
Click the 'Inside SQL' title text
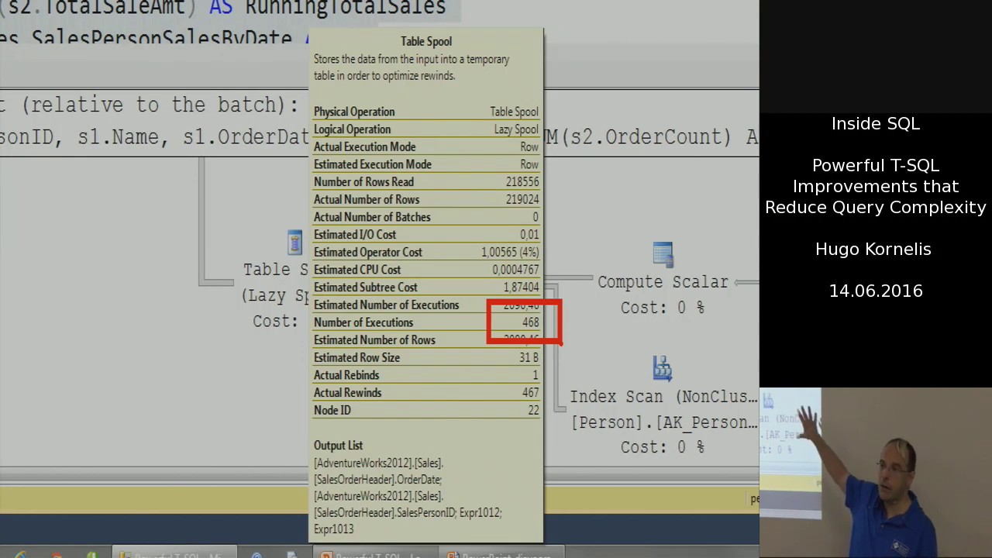(x=875, y=124)
